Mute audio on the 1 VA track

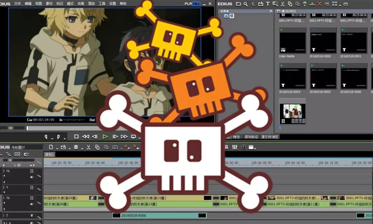tap(32, 204)
